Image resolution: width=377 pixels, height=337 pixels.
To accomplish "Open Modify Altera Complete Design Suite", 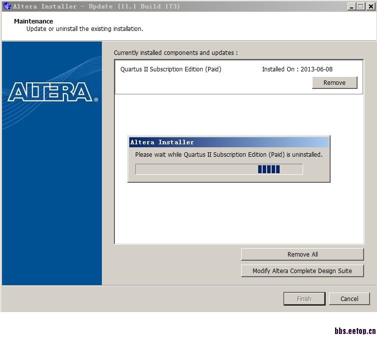I will pyautogui.click(x=302, y=271).
